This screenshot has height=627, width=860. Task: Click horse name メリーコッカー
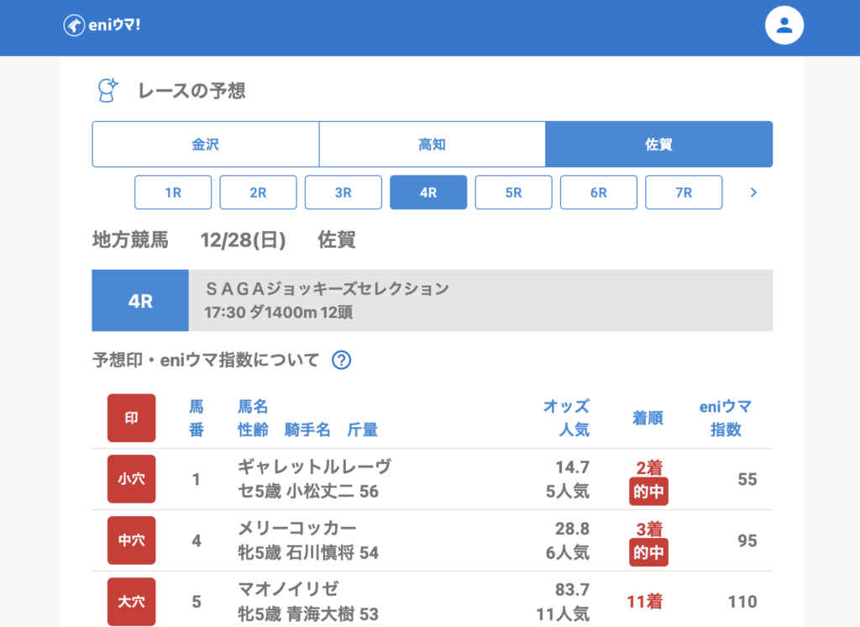coord(297,528)
